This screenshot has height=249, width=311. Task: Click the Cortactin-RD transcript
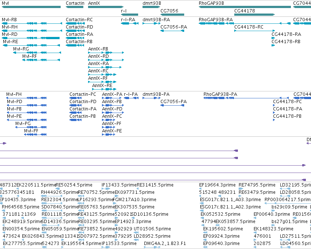[75, 31]
